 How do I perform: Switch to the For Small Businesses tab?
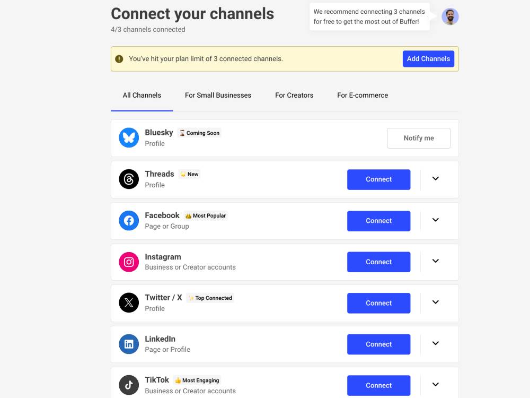(x=218, y=96)
